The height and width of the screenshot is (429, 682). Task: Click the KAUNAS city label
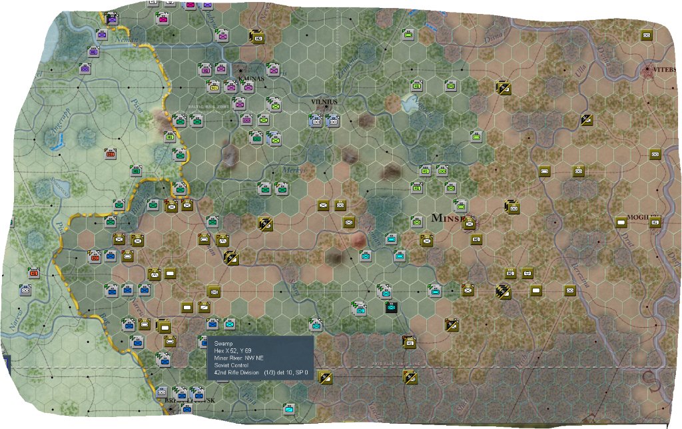tap(251, 79)
